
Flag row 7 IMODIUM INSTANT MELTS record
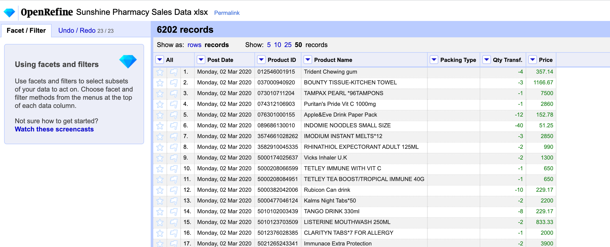tap(174, 137)
